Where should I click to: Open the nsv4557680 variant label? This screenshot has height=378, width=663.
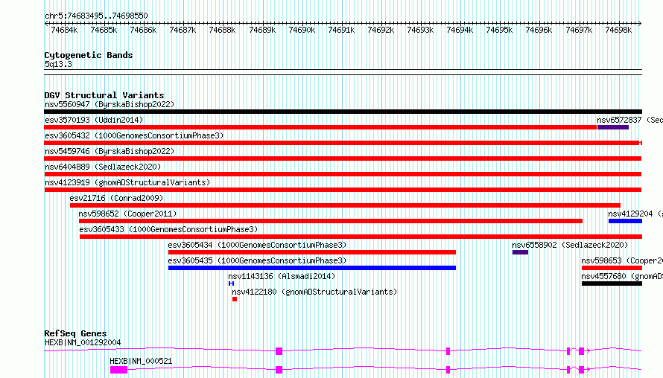tap(622, 276)
